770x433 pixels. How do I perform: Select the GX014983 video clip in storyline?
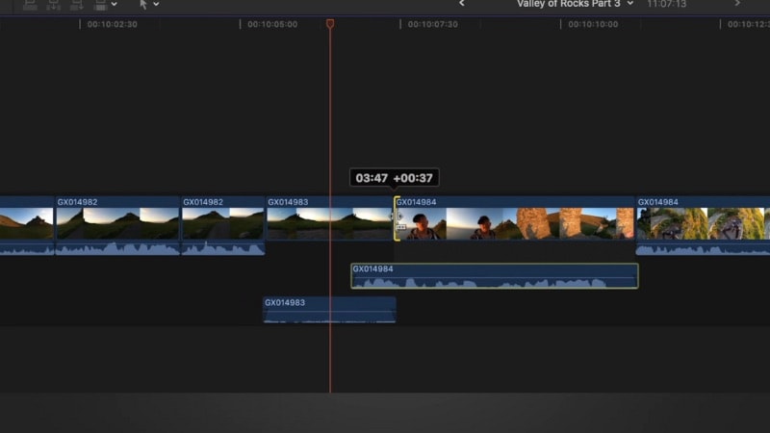click(329, 218)
